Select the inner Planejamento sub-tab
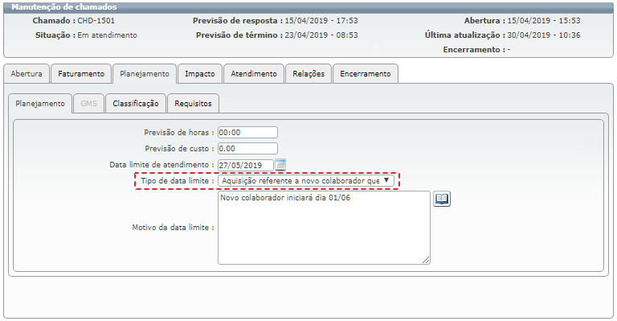 click(40, 104)
